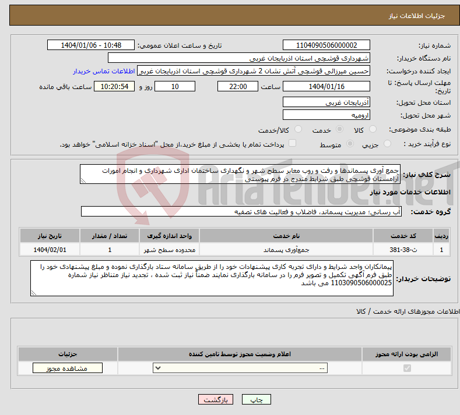460x415 pixels.
Task: Click the service code cell ث-38-381
Action: [x=403, y=250]
